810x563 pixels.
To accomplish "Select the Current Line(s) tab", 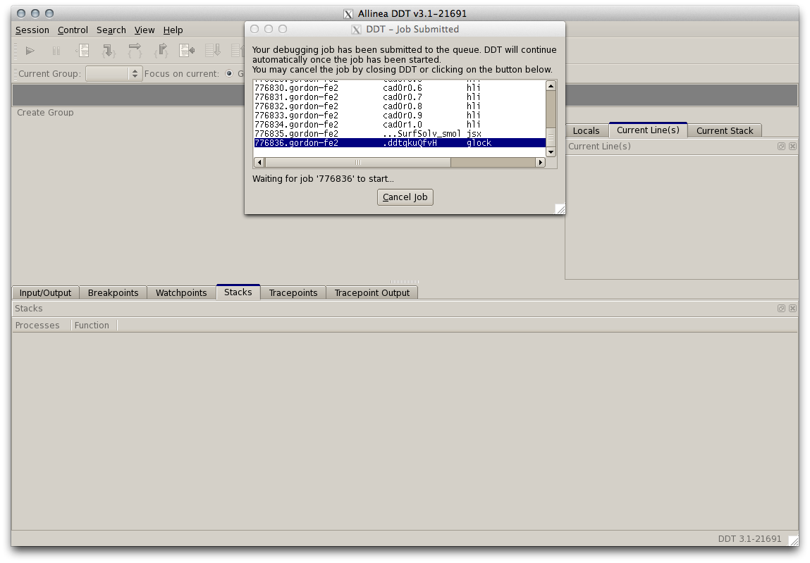I will click(x=649, y=130).
